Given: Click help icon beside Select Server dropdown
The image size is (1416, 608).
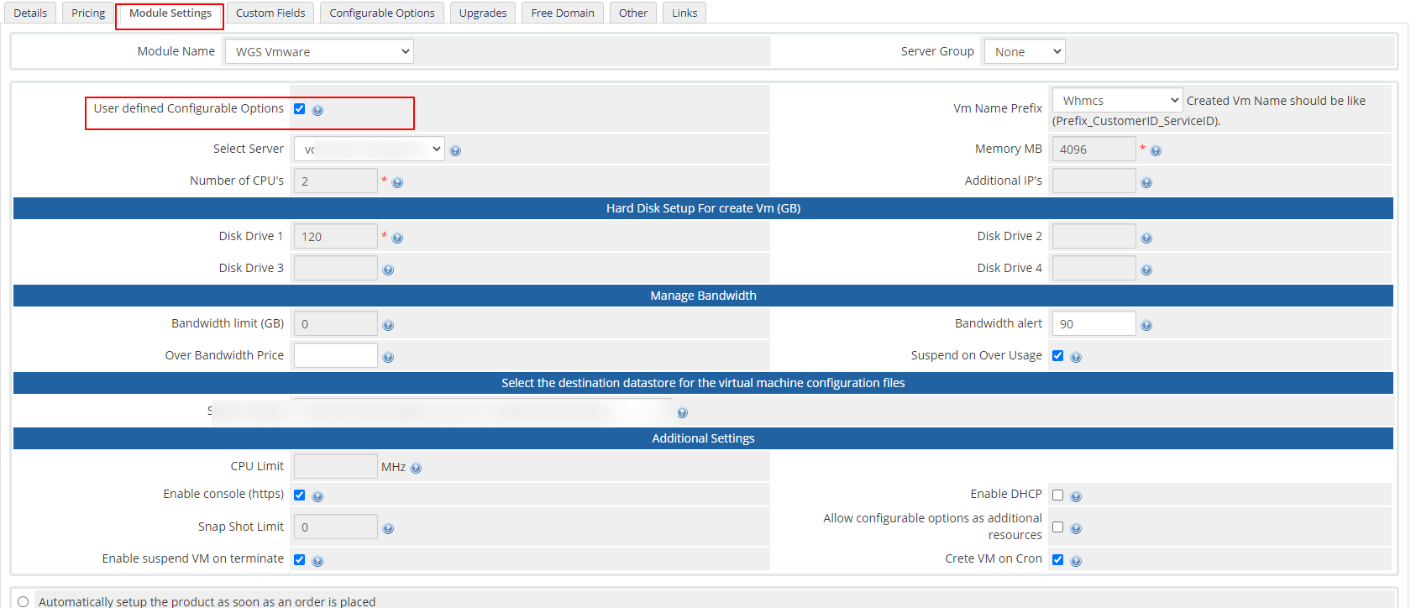Looking at the screenshot, I should coord(455,150).
